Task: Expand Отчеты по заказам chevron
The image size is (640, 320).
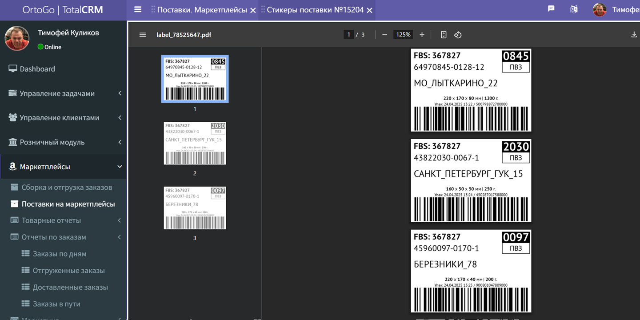Action: (x=120, y=237)
